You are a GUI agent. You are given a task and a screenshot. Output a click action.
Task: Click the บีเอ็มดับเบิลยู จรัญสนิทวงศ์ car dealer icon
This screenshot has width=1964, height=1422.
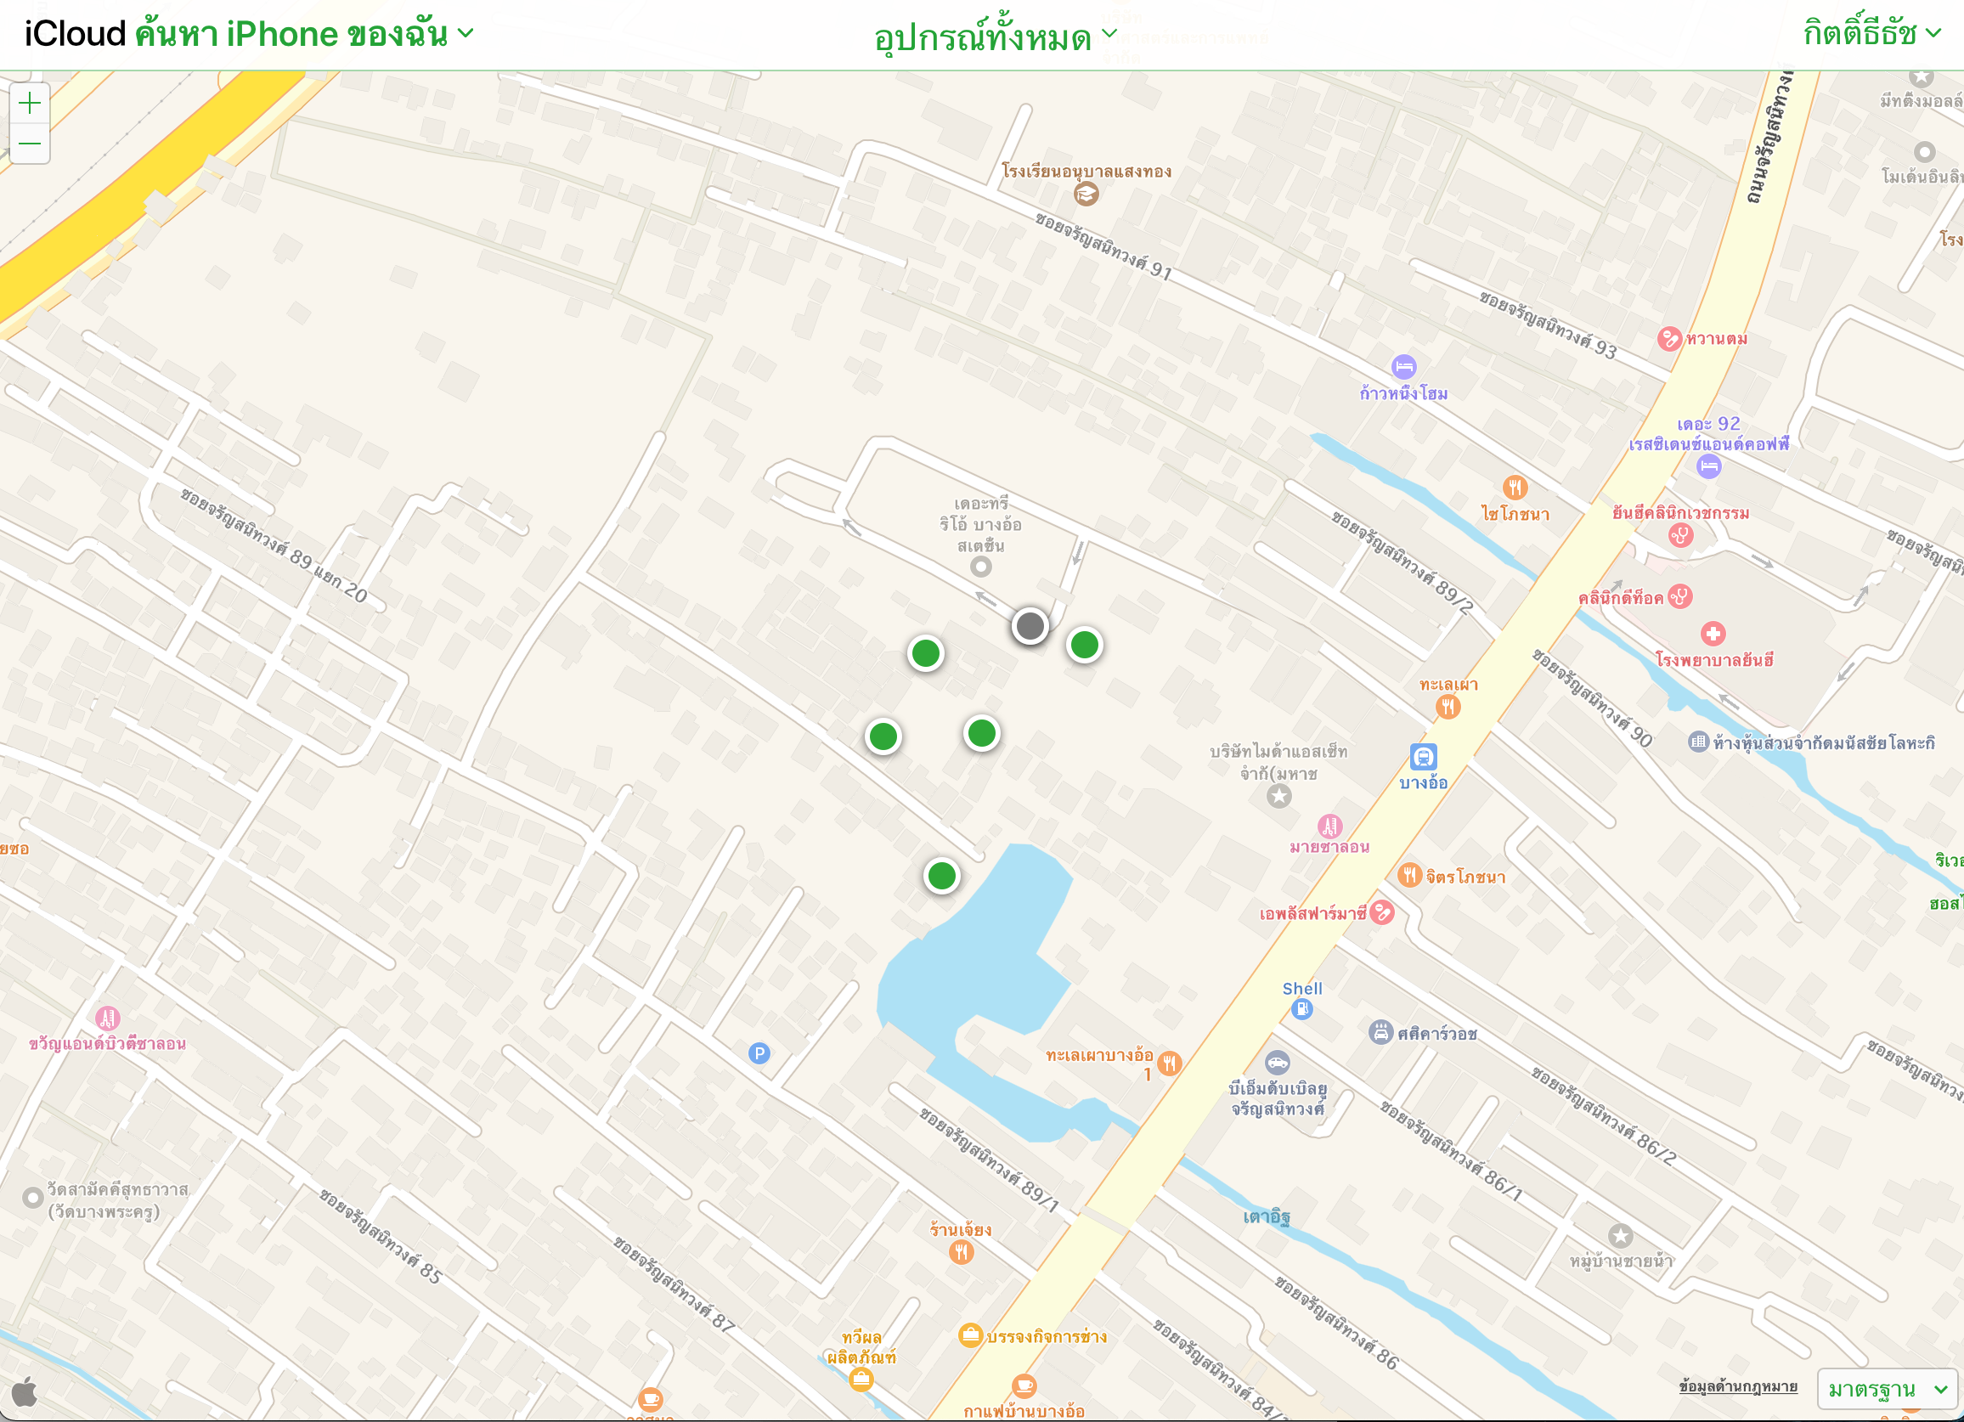click(1278, 1063)
